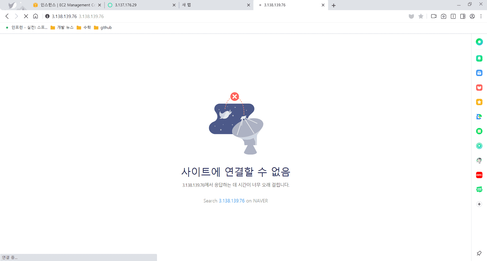The image size is (487, 261).
Task: Open the screenshot camera tool
Action: pyautogui.click(x=443, y=16)
